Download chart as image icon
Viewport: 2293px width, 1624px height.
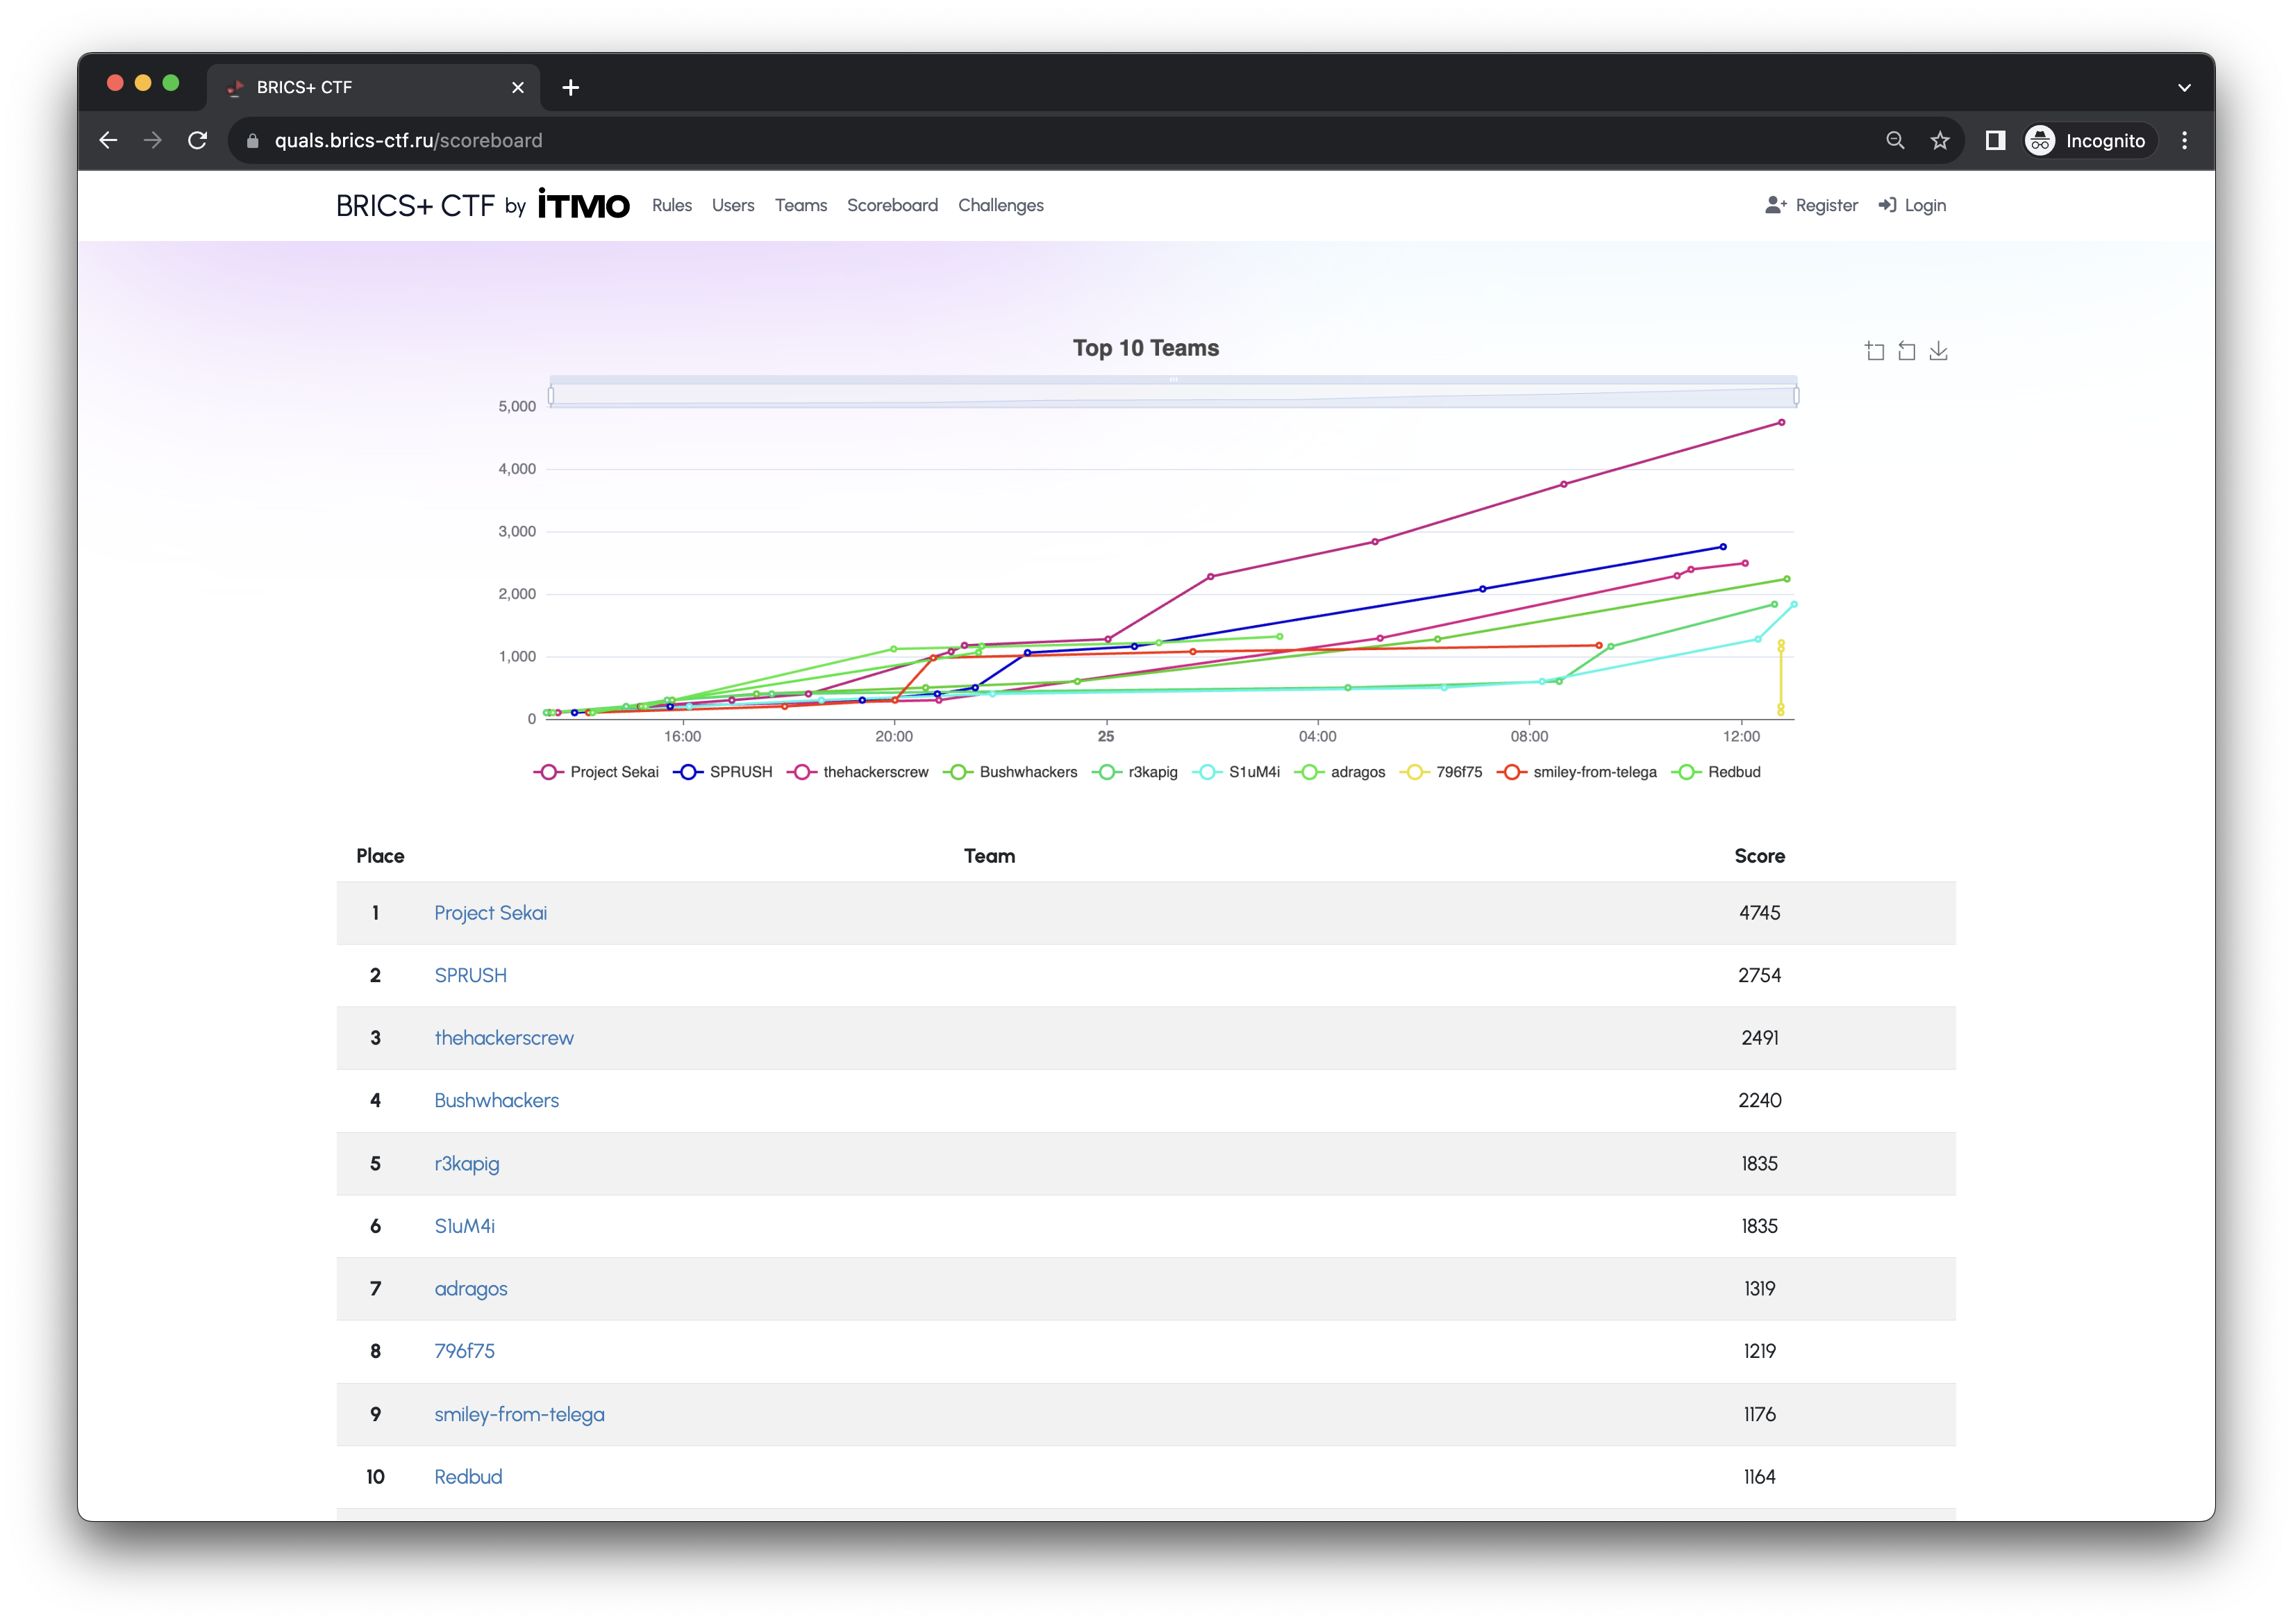tap(1938, 351)
